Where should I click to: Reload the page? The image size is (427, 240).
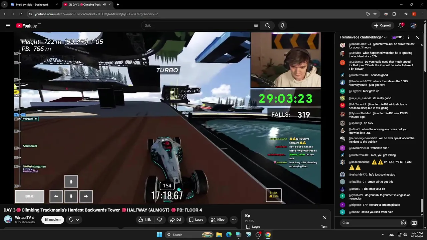[x=21, y=14]
